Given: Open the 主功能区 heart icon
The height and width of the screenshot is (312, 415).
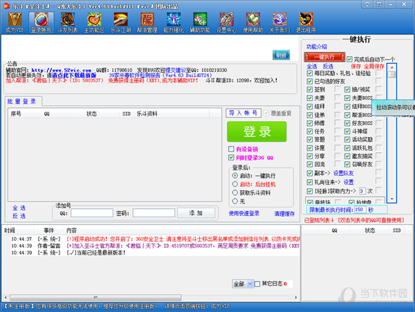Looking at the screenshot, I should click(94, 23).
